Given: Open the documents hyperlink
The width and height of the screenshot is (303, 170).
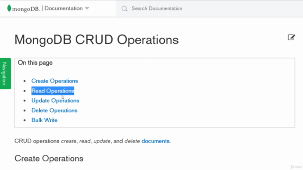Looking at the screenshot, I should [x=155, y=141].
